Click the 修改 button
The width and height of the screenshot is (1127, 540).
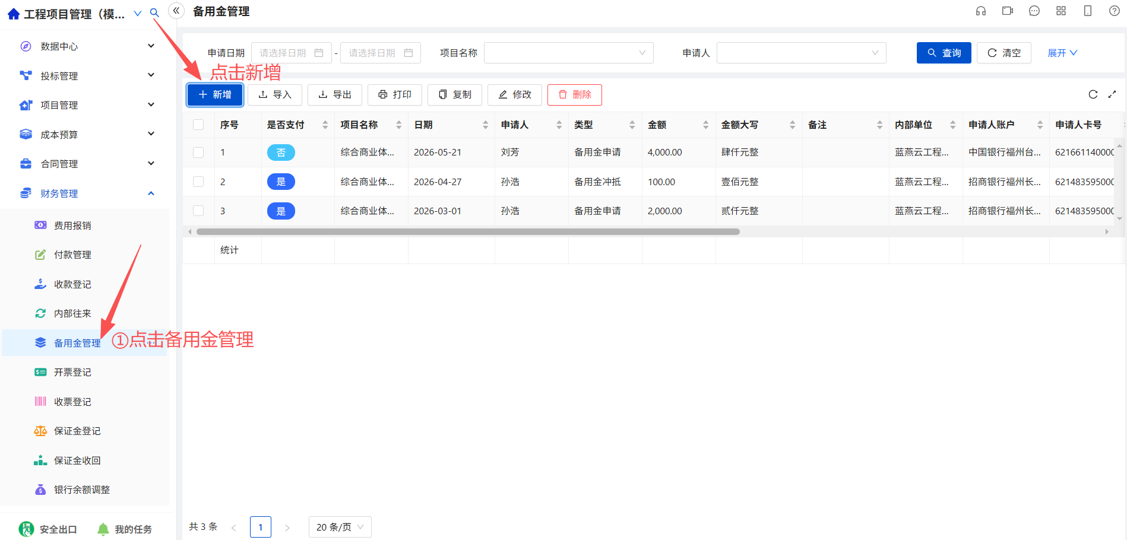point(515,94)
